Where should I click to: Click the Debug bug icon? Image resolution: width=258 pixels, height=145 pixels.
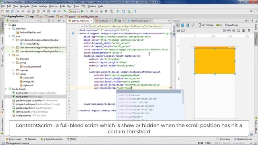click(92, 11)
